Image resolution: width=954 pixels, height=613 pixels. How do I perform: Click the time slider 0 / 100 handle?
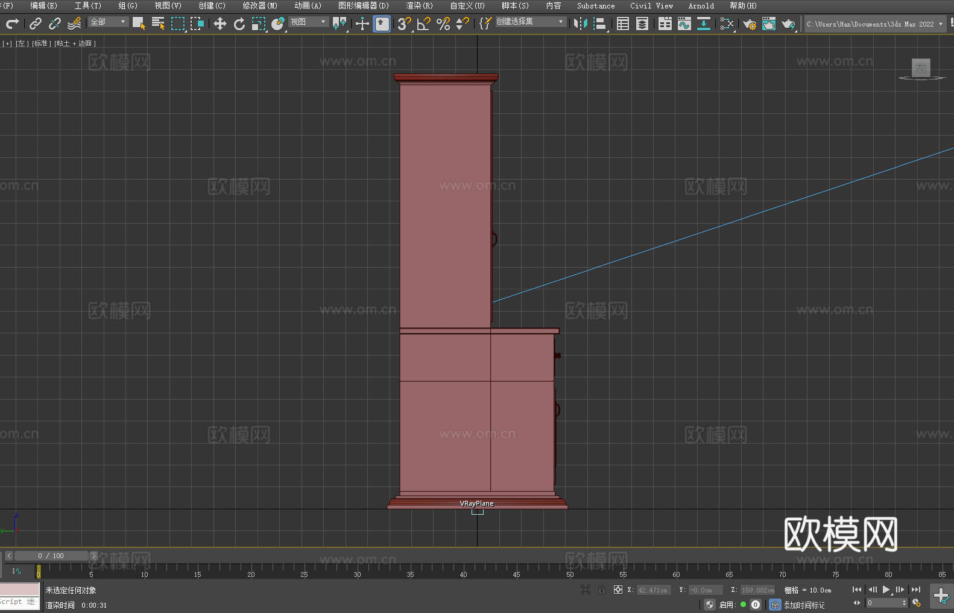coord(51,556)
